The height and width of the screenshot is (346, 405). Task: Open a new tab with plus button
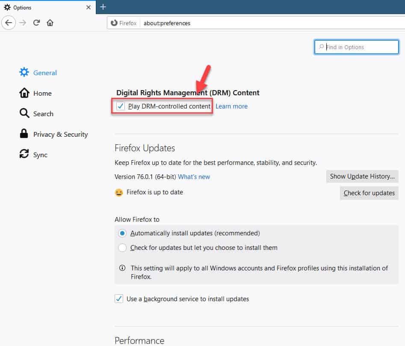[103, 7]
